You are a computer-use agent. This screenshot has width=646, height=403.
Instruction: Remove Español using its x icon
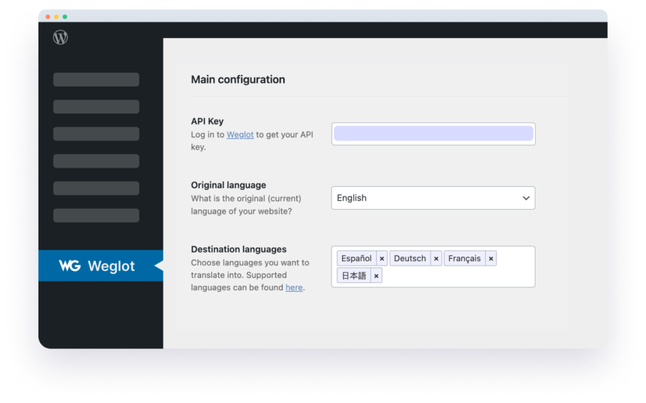(x=382, y=258)
